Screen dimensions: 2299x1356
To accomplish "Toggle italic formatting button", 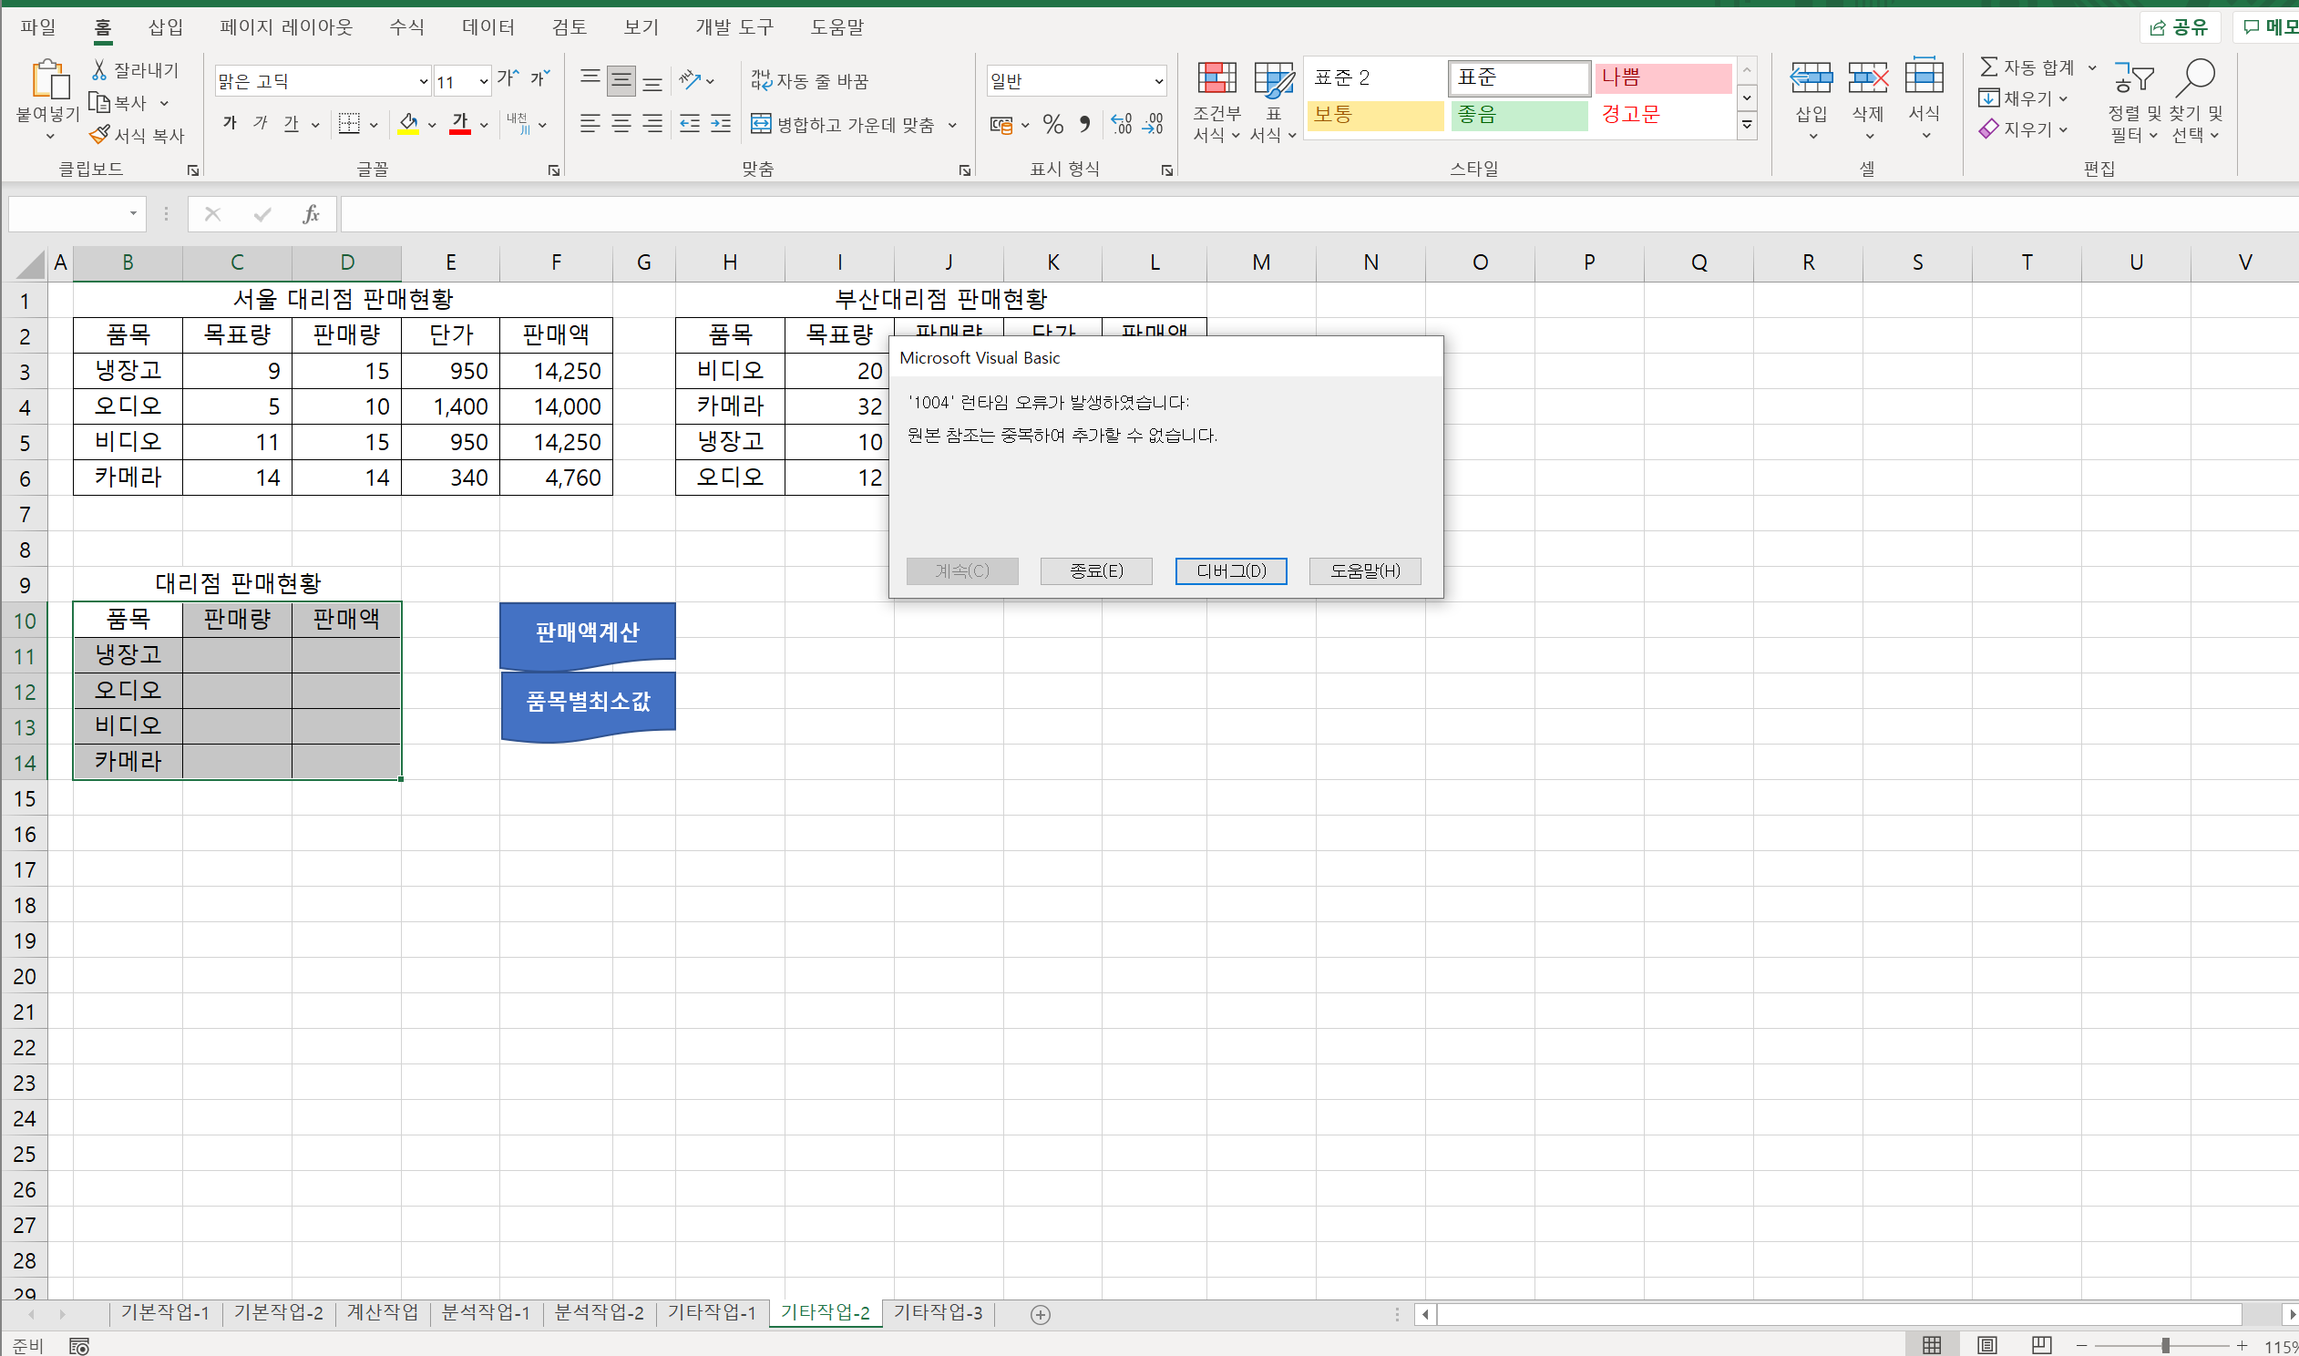I will coord(261,123).
